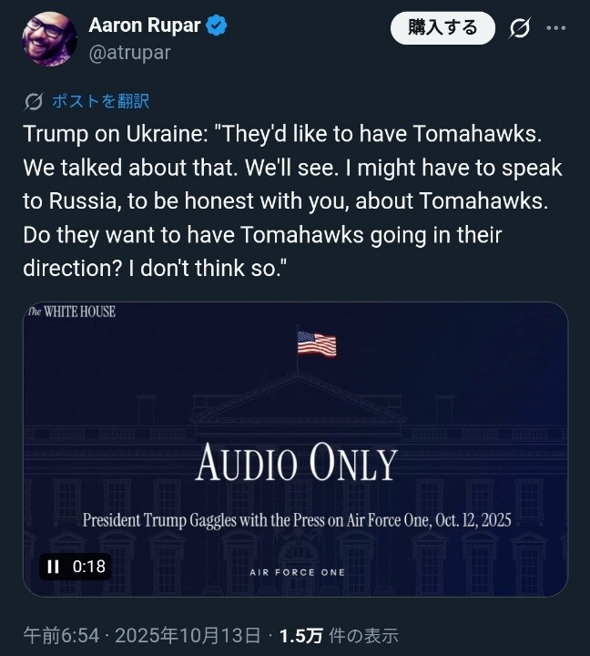Click the AIR FORCE ONE label in video
The width and height of the screenshot is (590, 656).
point(296,572)
